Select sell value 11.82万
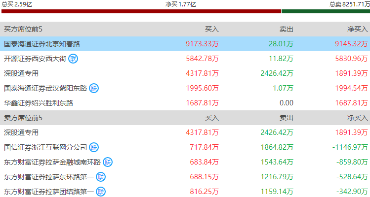Image resolution: width=370 pixels, height=197 pixels. 281,59
